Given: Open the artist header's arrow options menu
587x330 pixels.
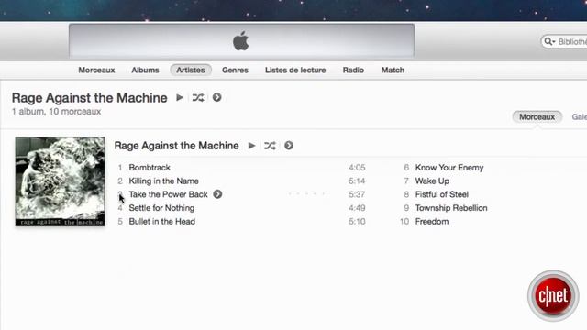Looking at the screenshot, I should point(216,98).
